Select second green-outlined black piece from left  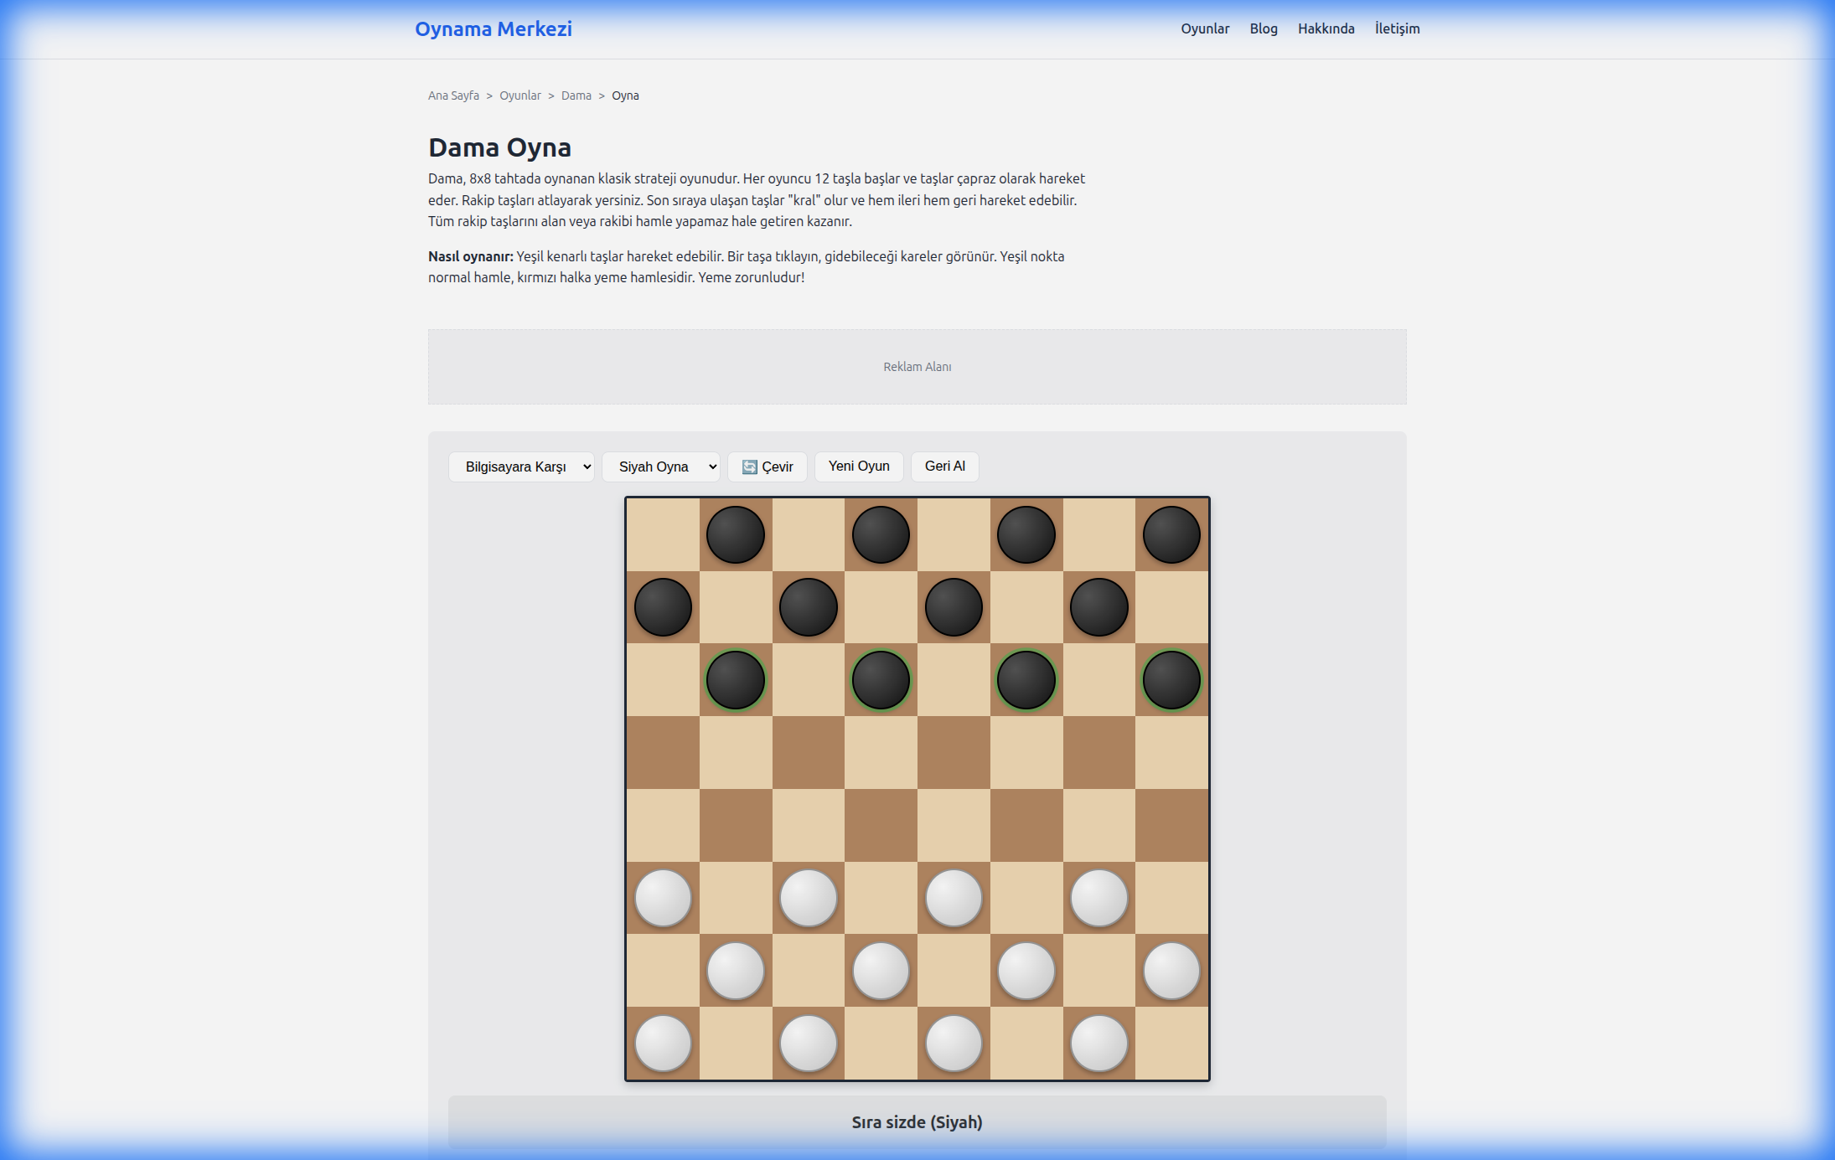881,680
